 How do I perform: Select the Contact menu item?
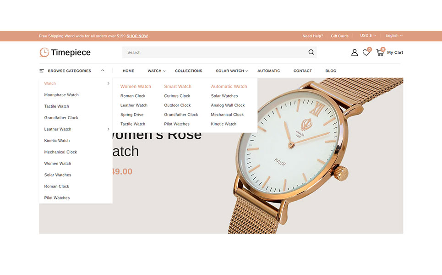pos(302,71)
